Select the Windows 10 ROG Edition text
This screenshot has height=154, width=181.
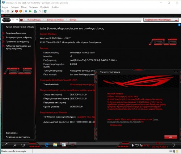55,38
